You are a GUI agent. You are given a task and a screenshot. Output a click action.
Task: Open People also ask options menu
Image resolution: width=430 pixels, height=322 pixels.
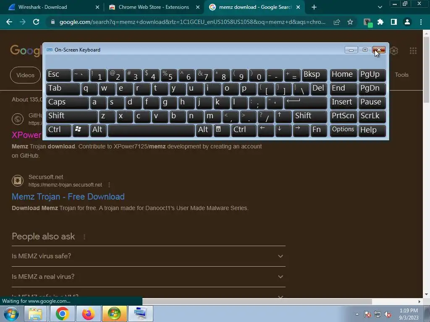(x=84, y=237)
